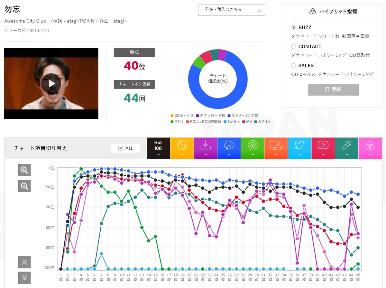This screenshot has height=288, width=386.
Task: Select the SALES radio option
Action: point(293,66)
